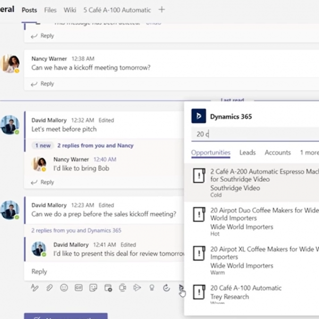The image size is (319, 319).
Task: Click David Mallory name at 12:32 AM
Action: tap(49, 120)
